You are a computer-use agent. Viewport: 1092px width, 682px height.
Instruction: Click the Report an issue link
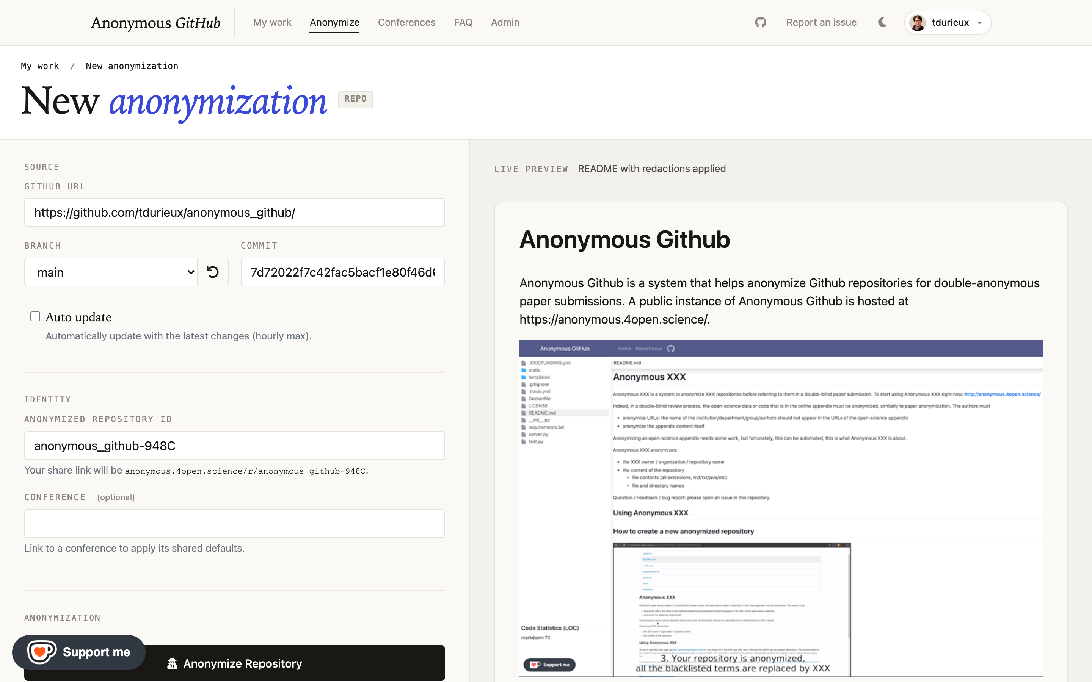tap(821, 22)
